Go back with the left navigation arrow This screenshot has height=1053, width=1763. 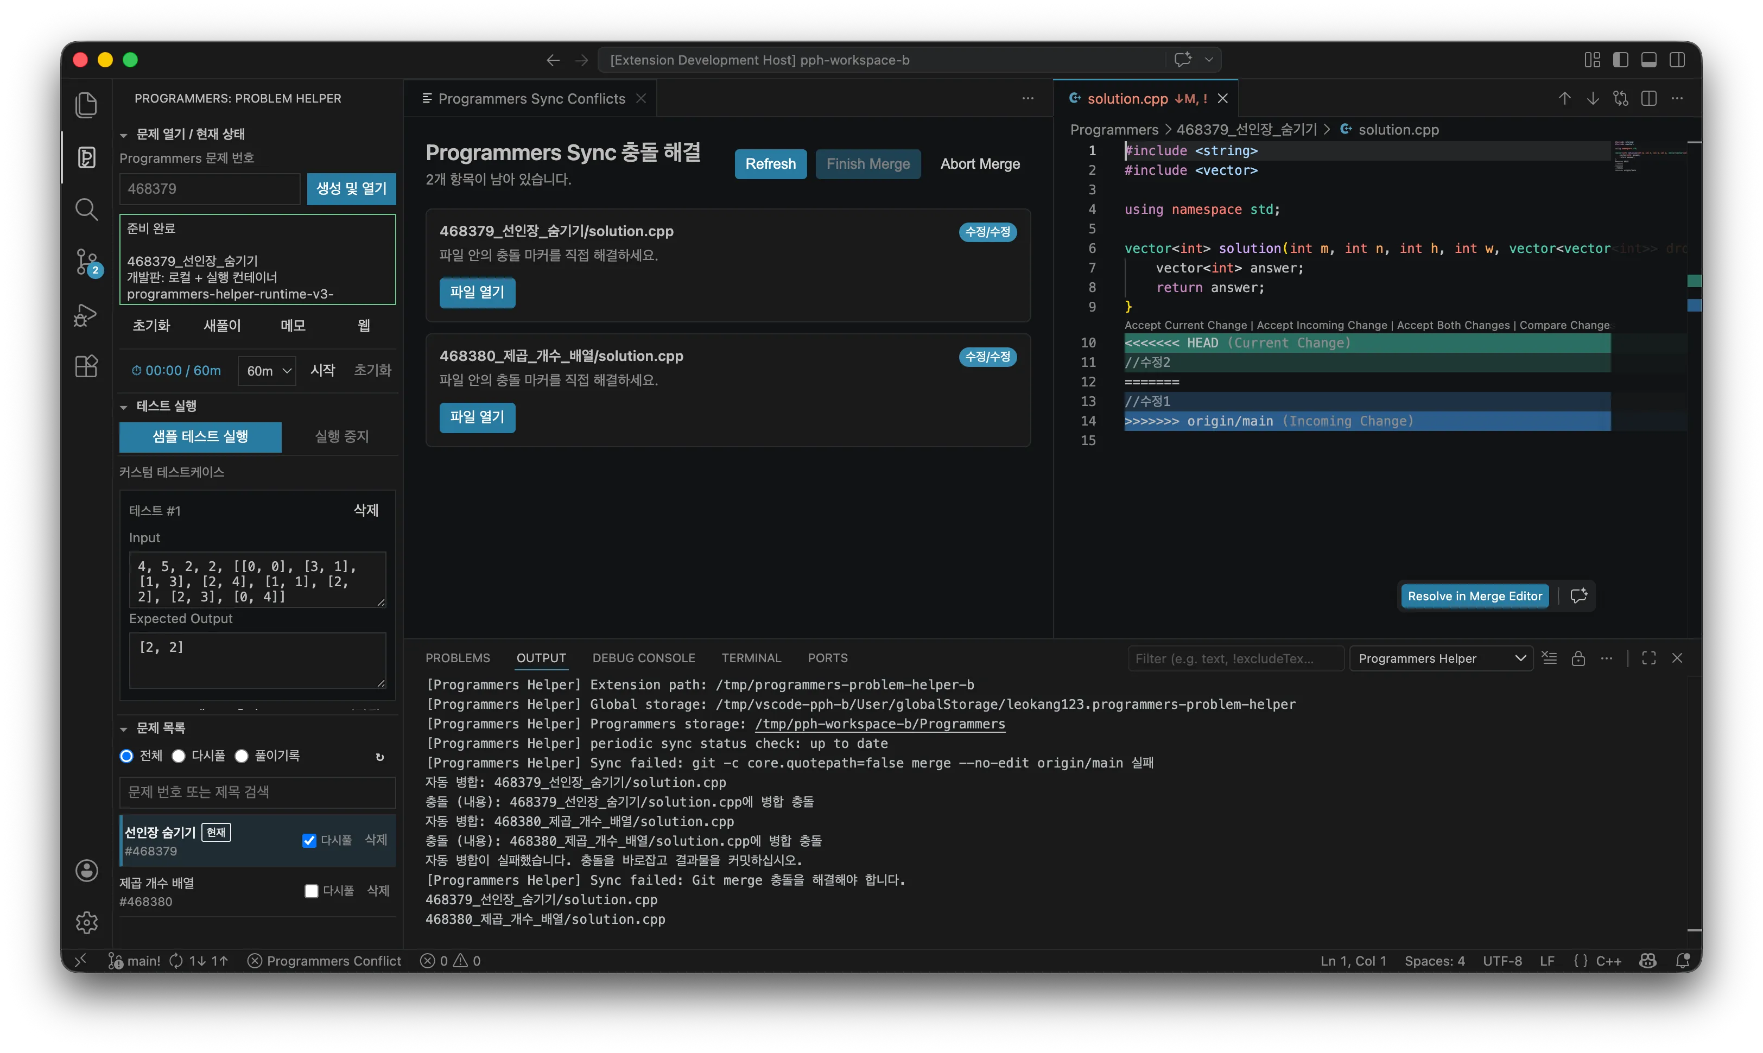(x=553, y=60)
